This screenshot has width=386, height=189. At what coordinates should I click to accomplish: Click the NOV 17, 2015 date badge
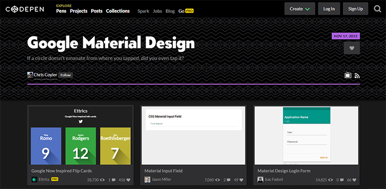(346, 36)
